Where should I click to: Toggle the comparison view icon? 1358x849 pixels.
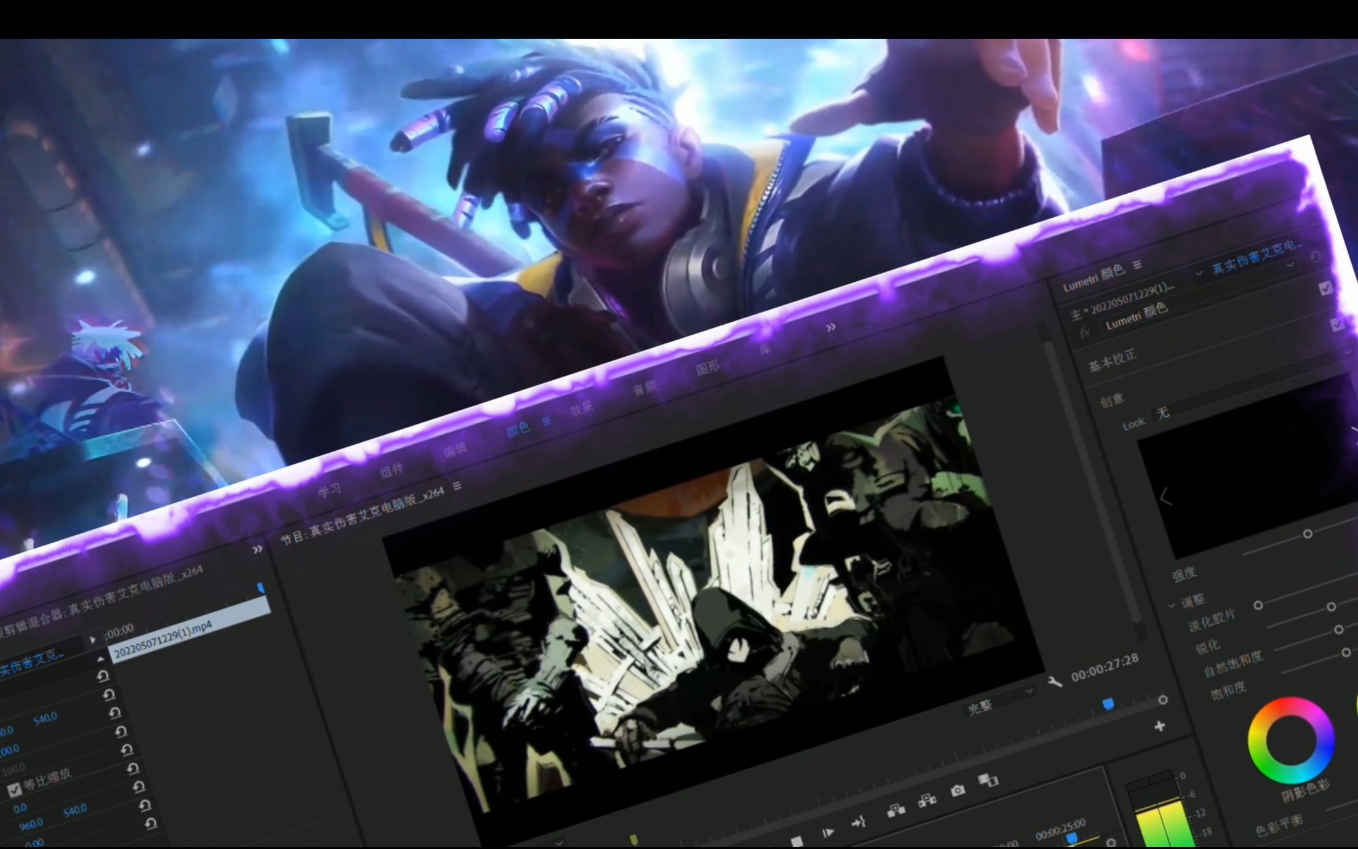pyautogui.click(x=988, y=781)
